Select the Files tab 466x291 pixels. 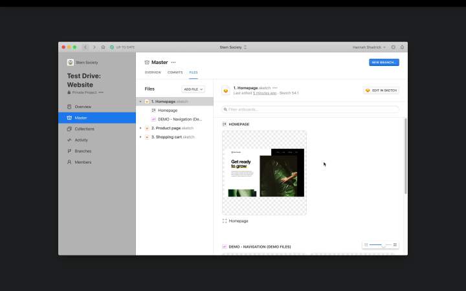(194, 72)
